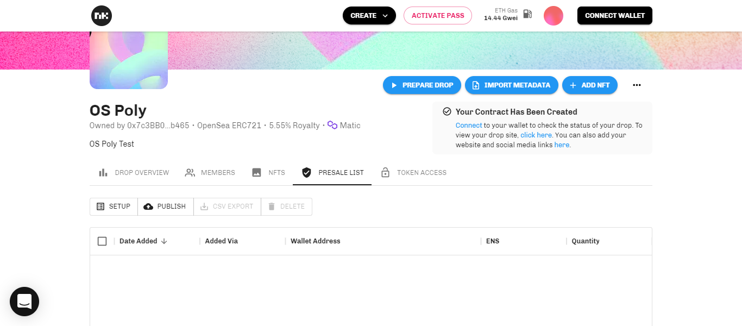742x326 pixels.
Task: Toggle the select-all rows checkbox
Action: (102, 241)
